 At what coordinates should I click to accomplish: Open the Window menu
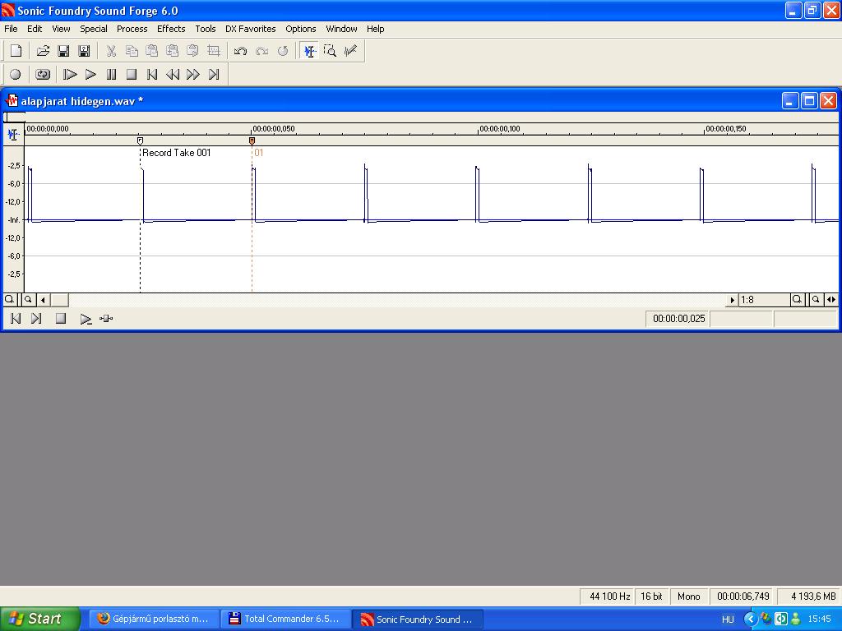coord(341,29)
